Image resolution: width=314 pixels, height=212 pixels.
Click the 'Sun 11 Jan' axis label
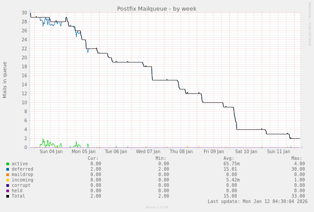pos(278,151)
